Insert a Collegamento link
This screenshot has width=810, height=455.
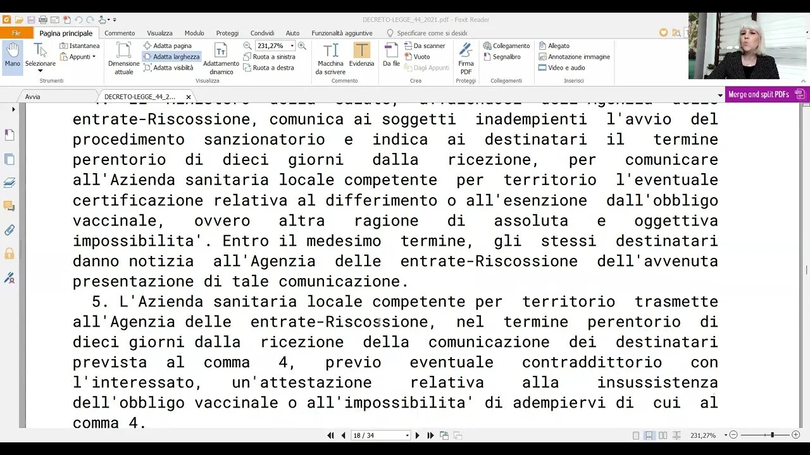pos(506,45)
